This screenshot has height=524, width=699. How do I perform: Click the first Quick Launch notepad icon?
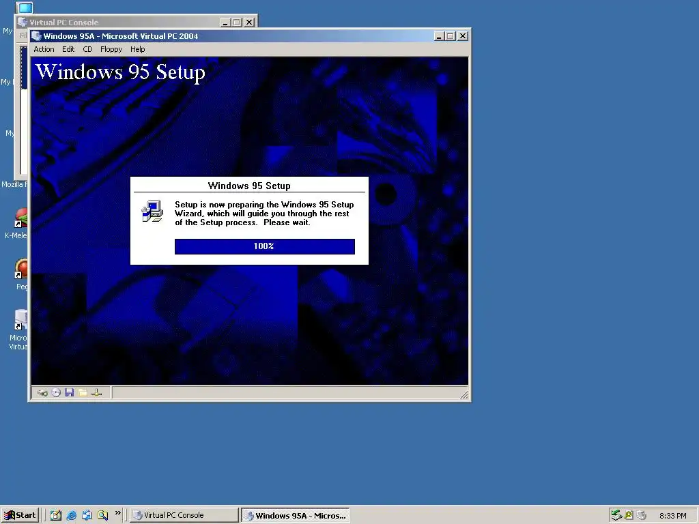click(56, 515)
